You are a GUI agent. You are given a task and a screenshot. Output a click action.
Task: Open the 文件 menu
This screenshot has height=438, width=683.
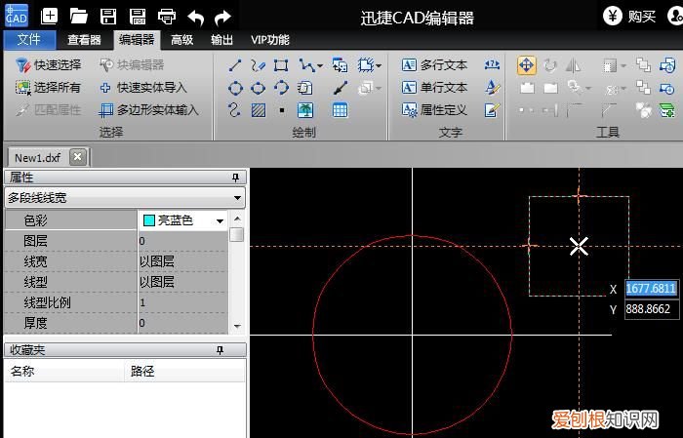pos(29,40)
